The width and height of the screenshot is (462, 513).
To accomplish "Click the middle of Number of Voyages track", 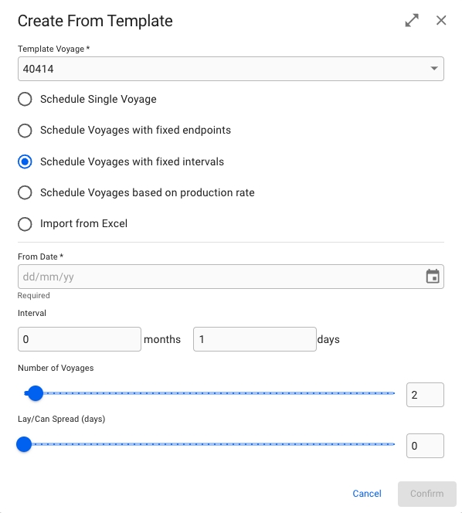I will point(209,393).
